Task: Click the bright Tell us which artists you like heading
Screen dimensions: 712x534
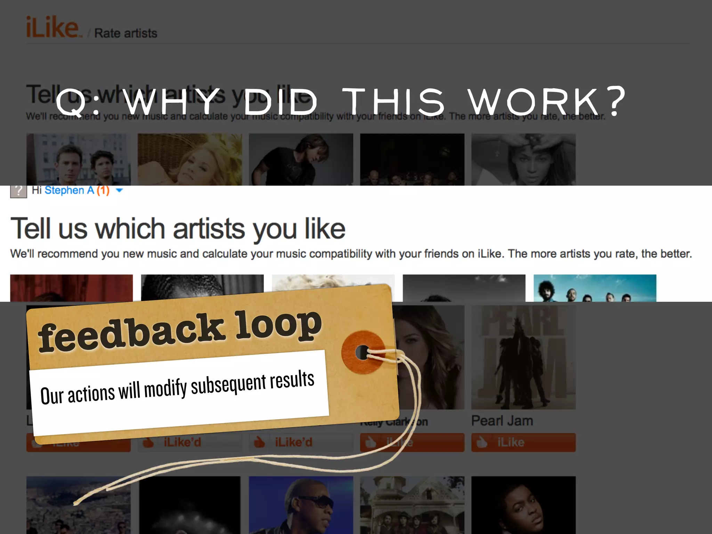Action: (178, 229)
